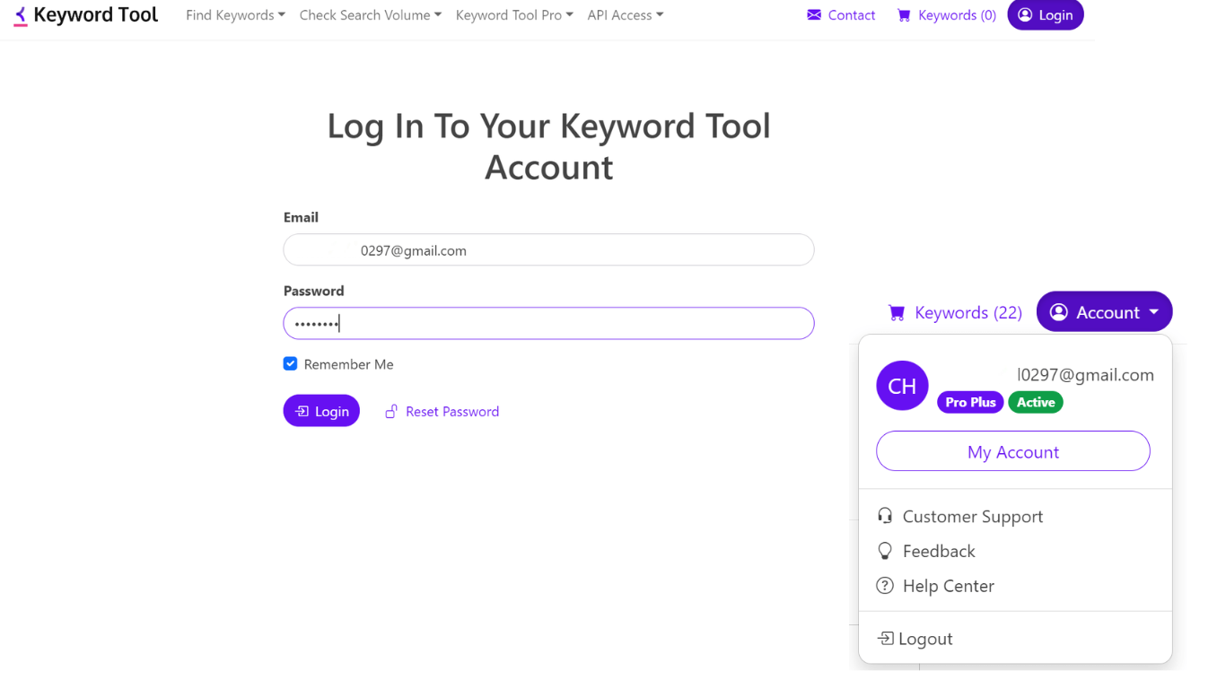Choose Help Center in account menu
Screen dimensions: 1226x689
pyautogui.click(x=948, y=586)
